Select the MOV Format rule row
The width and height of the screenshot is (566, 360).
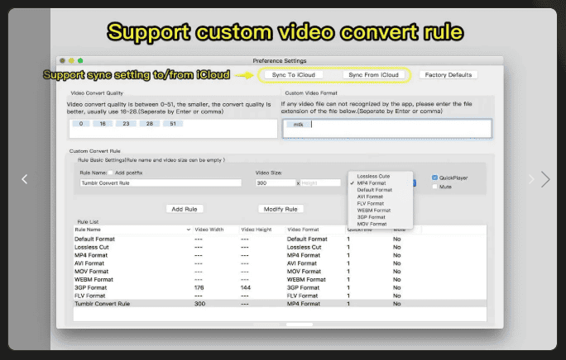pyautogui.click(x=280, y=272)
